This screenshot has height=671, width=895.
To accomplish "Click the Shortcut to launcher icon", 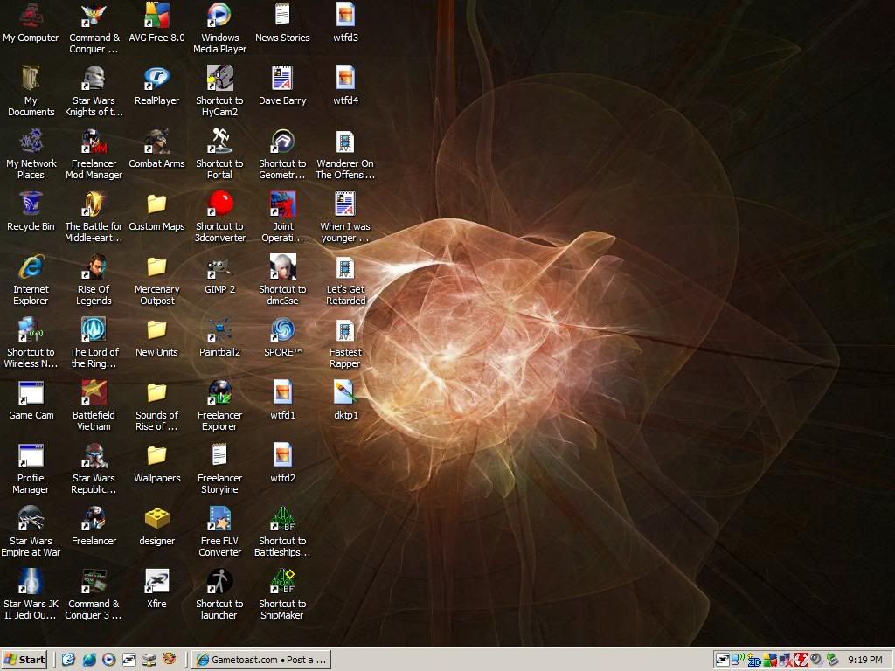I will pos(219,581).
